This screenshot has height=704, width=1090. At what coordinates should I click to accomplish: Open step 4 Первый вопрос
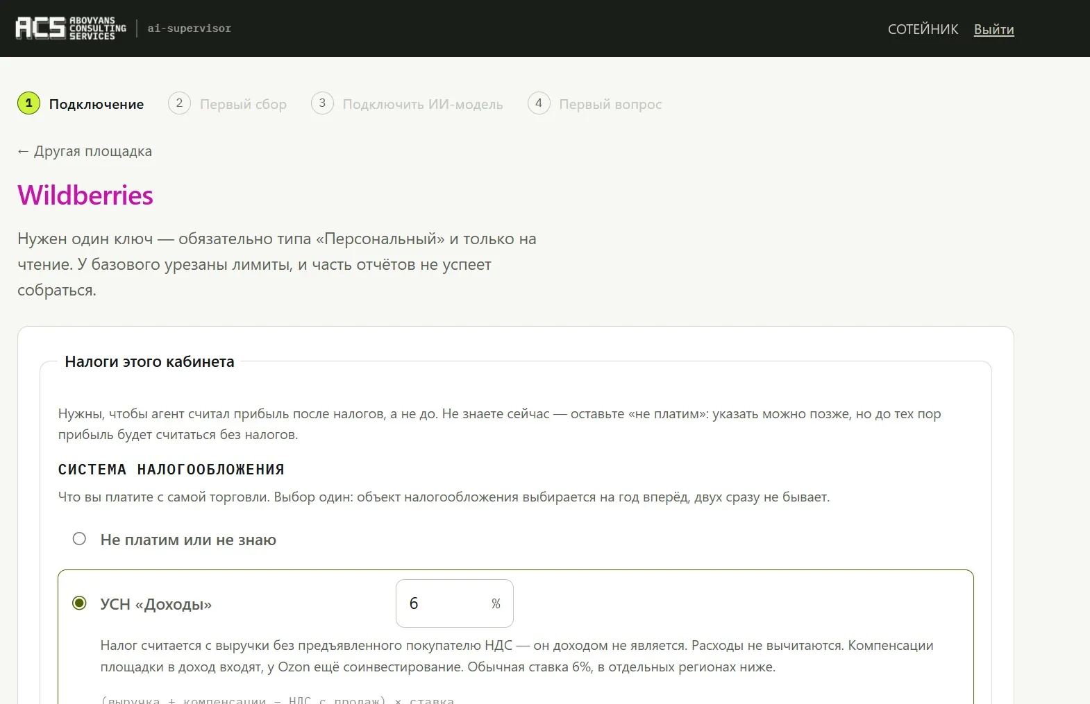pyautogui.click(x=594, y=104)
